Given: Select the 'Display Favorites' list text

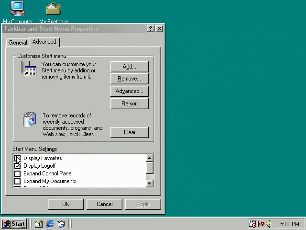Looking at the screenshot, I should point(43,158).
